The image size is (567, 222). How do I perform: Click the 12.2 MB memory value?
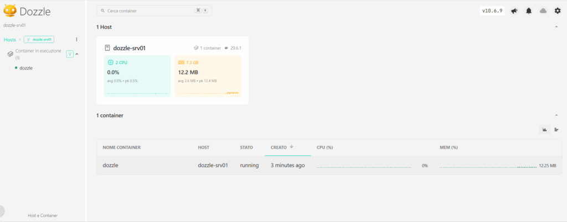pos(188,72)
